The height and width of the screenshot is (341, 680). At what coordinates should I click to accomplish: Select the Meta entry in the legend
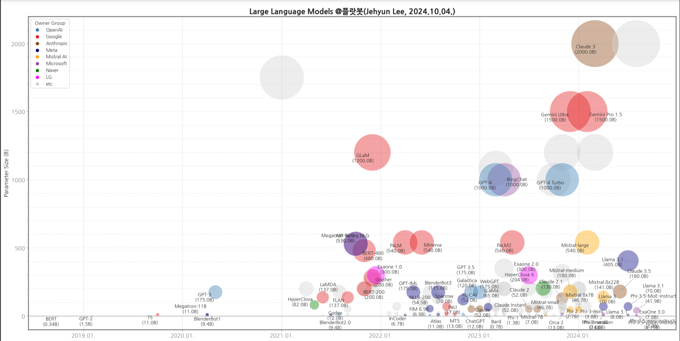point(48,50)
